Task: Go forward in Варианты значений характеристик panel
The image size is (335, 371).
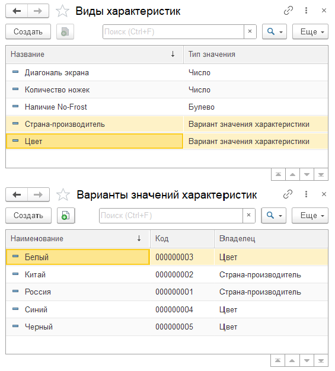Action: pyautogui.click(x=38, y=195)
